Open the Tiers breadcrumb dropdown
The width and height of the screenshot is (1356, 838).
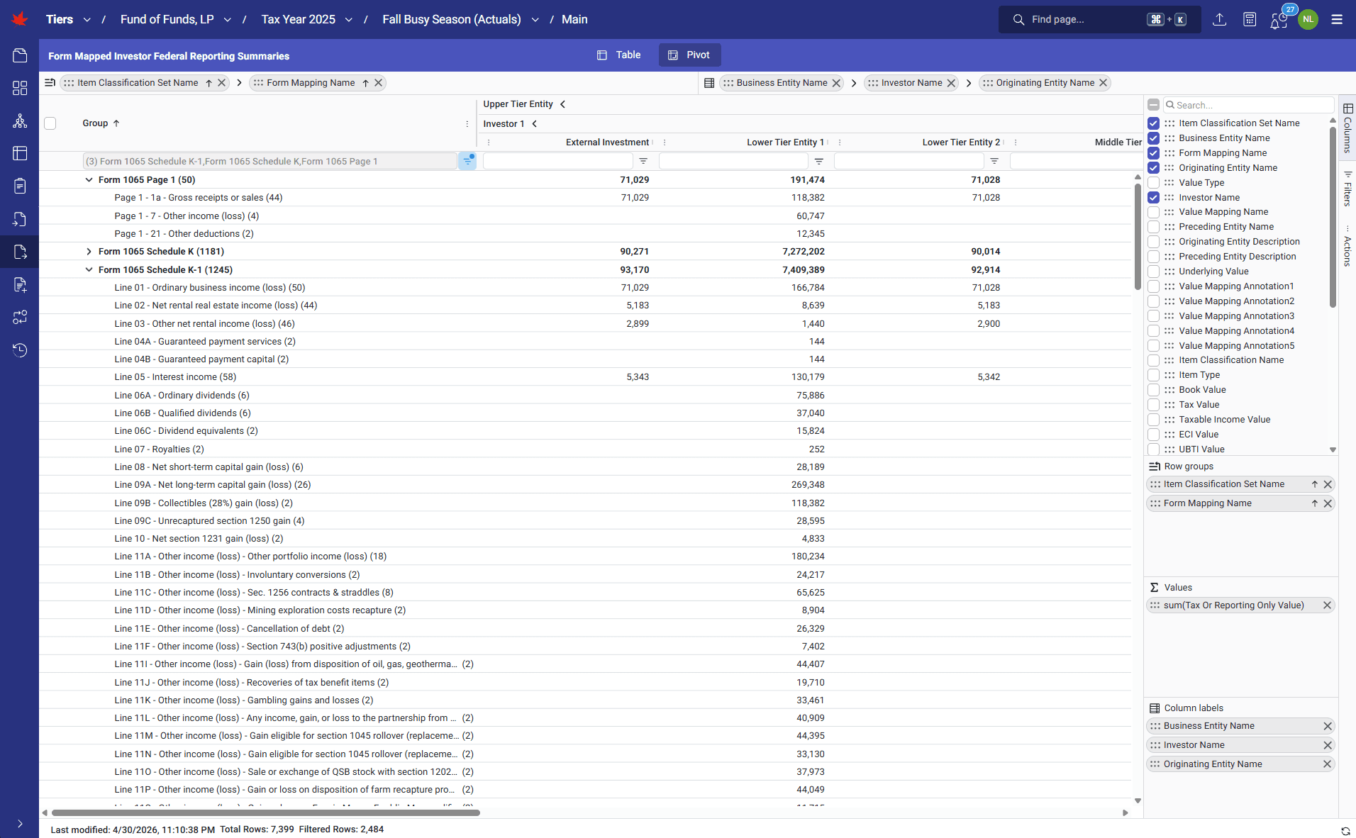point(87,20)
